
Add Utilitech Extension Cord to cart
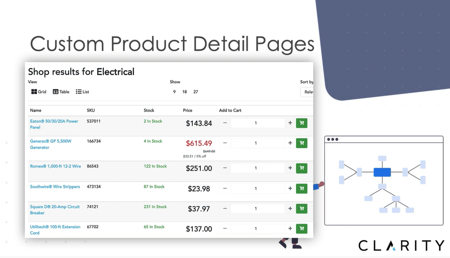[302, 228]
